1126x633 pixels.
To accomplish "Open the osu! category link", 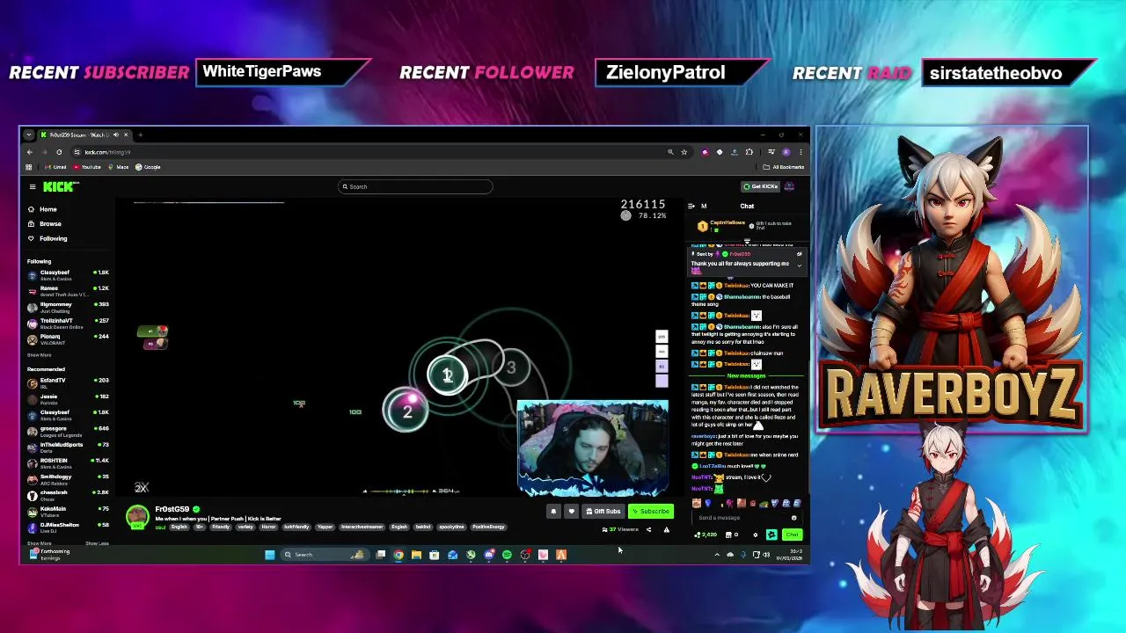I will [159, 527].
